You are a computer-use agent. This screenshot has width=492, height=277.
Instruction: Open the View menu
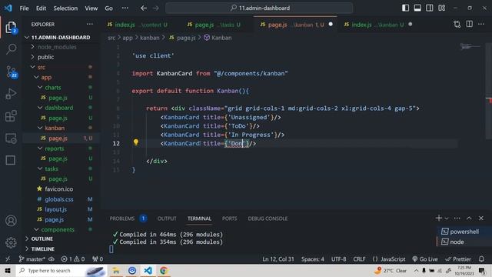91,8
